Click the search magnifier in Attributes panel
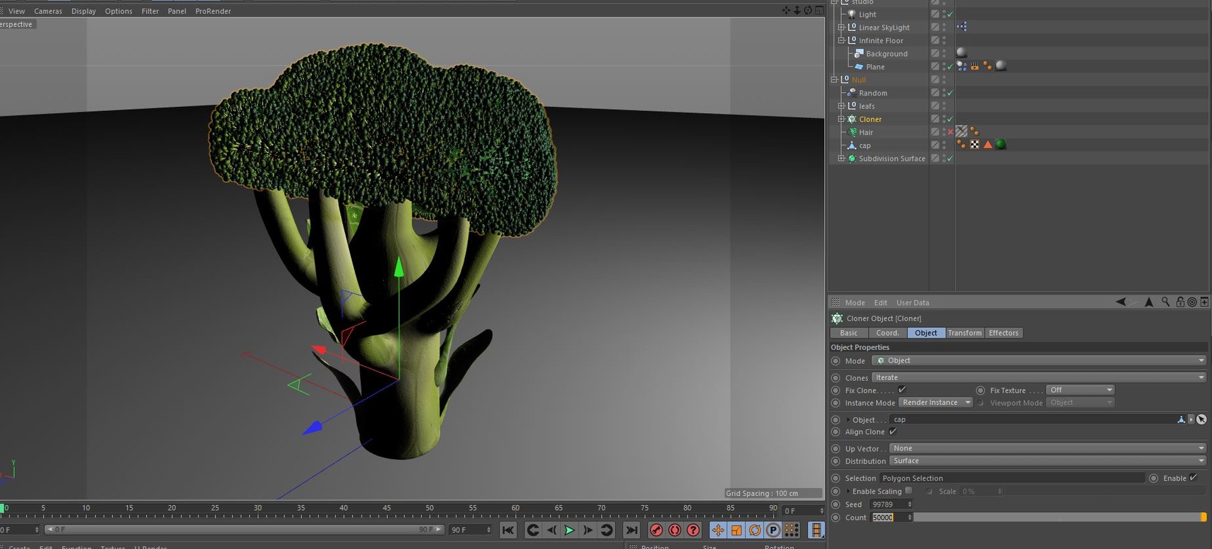 point(1166,302)
